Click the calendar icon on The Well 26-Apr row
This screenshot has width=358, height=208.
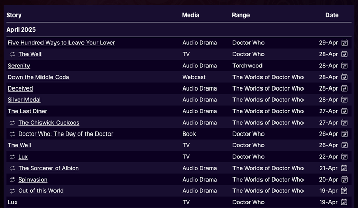[x=345, y=145]
